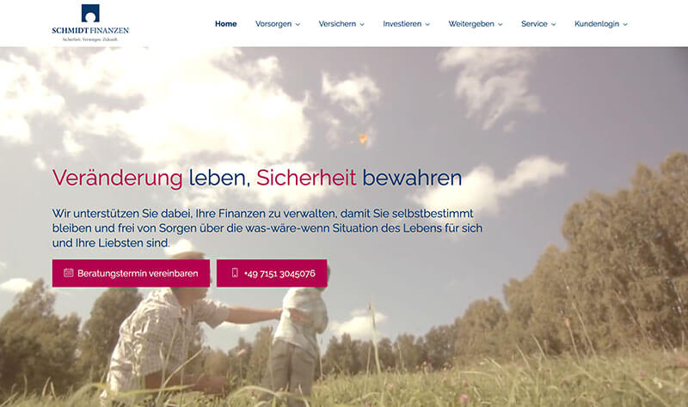Viewport: 688px width, 407px height.
Task: Expand the Vorsorgen dropdown chevron
Action: click(x=298, y=25)
